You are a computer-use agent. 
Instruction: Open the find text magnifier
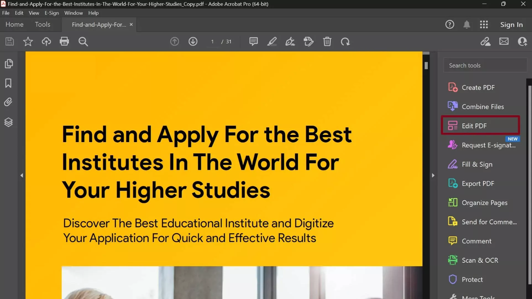[83, 41]
